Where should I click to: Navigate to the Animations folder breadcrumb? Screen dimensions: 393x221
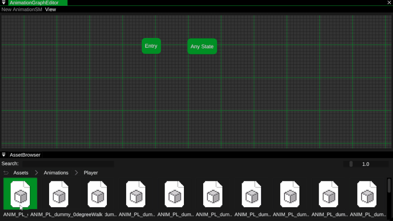coord(56,173)
